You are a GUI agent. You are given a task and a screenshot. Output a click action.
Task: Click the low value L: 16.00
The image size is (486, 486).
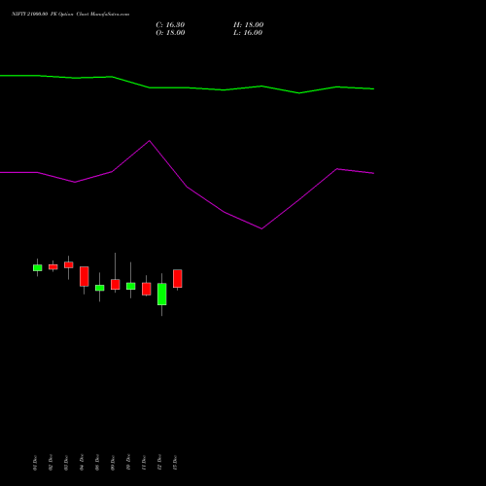click(248, 33)
